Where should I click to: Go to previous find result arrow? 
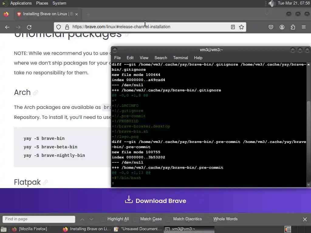coord(82,219)
